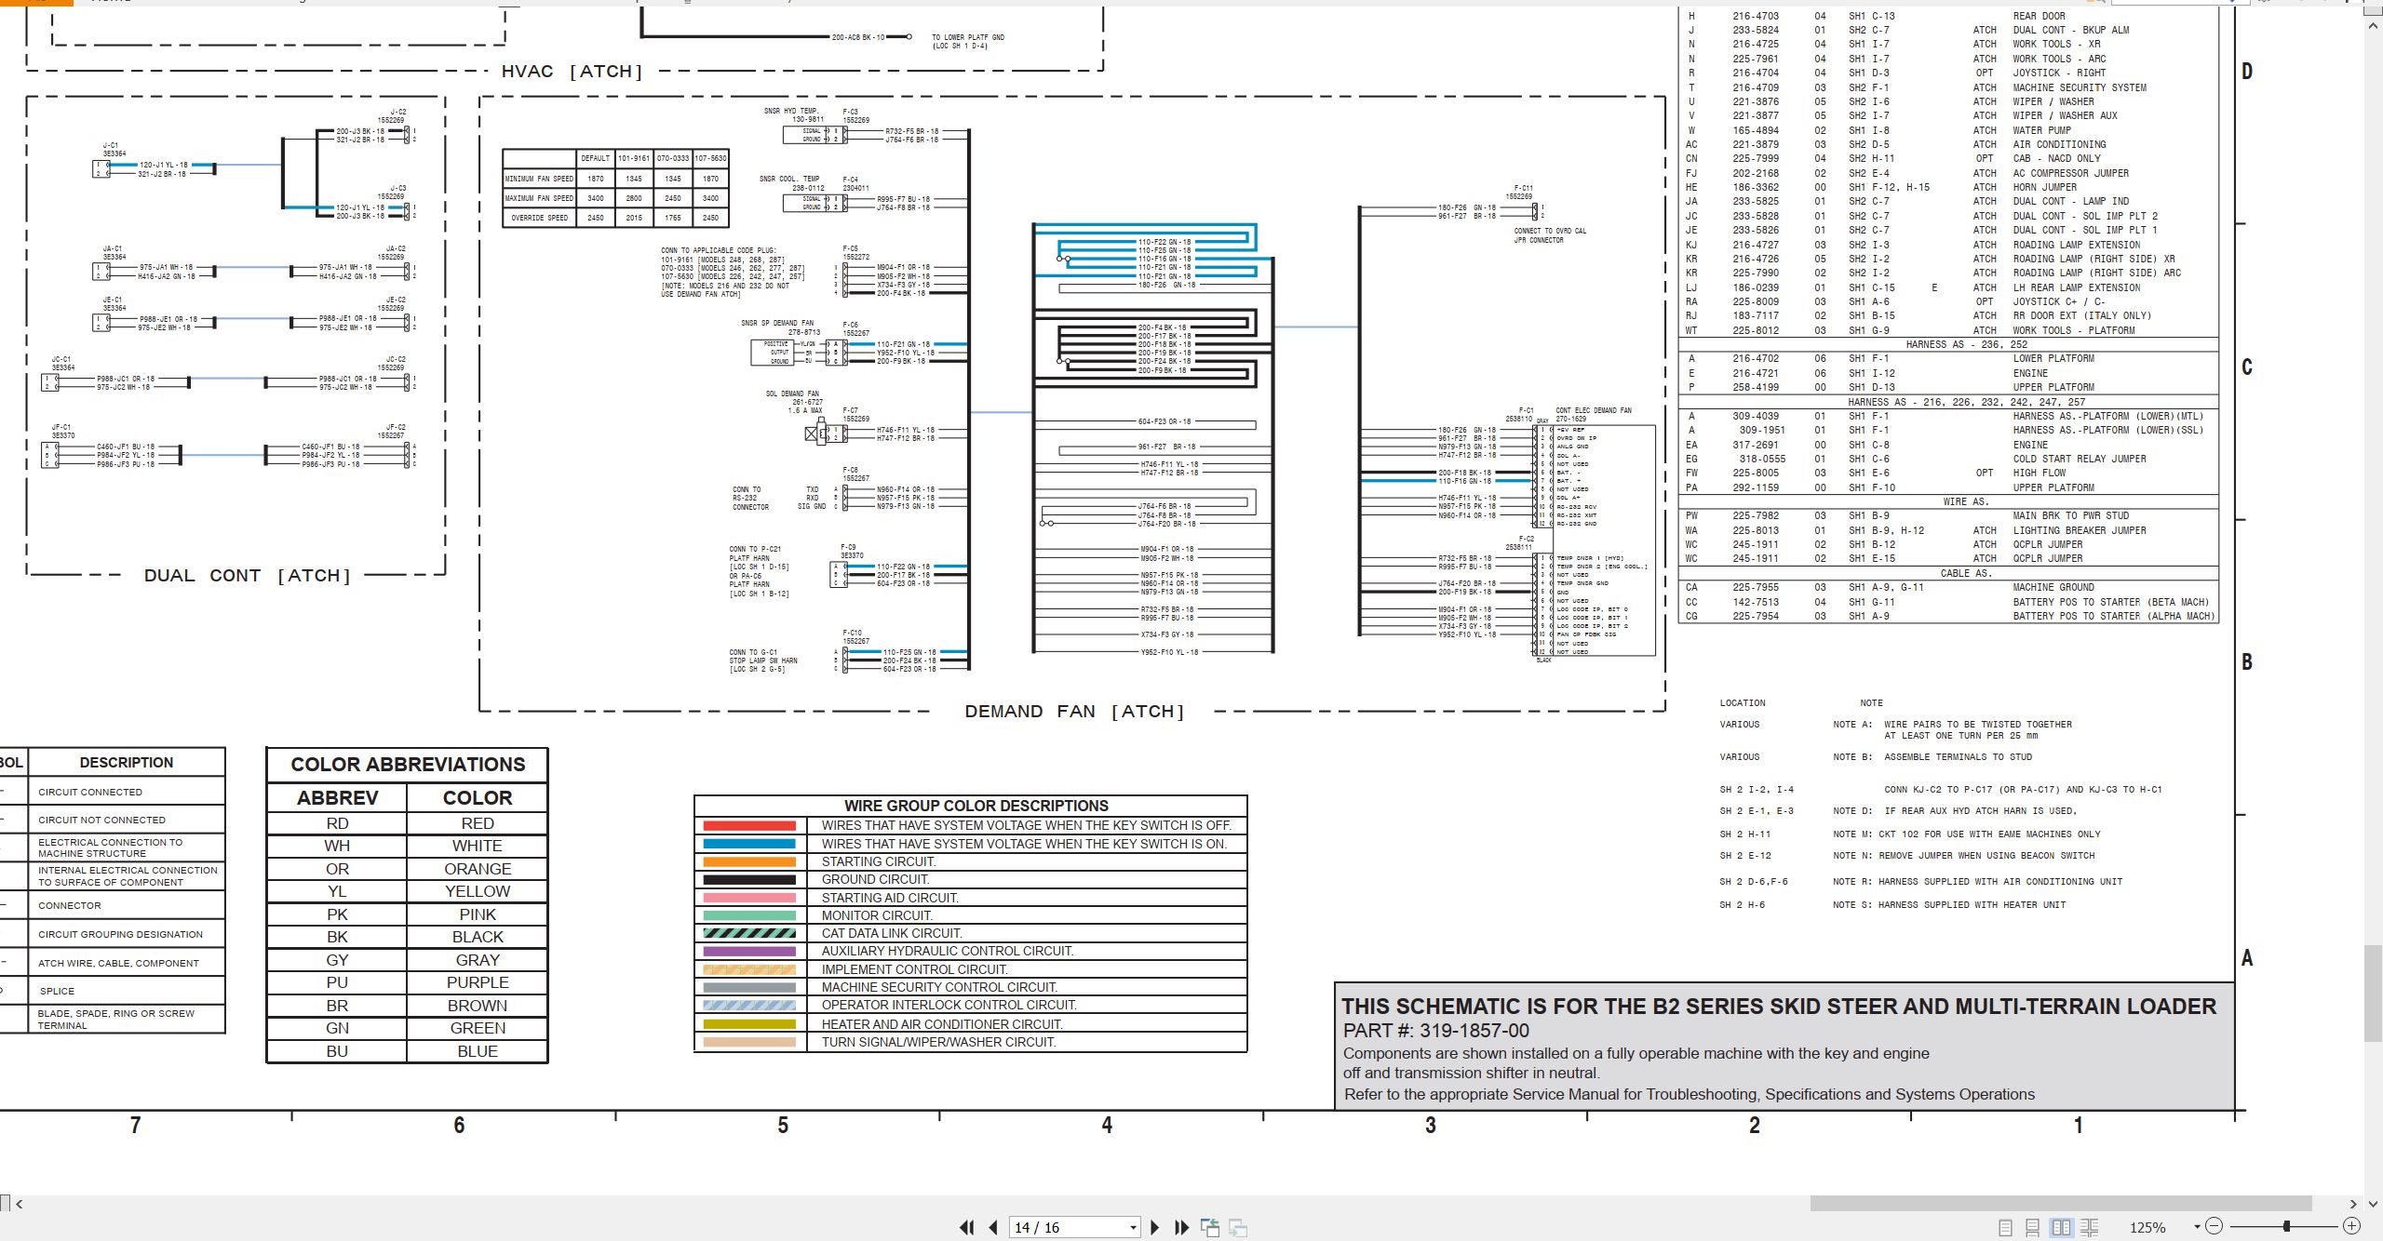This screenshot has height=1241, width=2383.
Task: Click the purple auxiliary hydraulic swatch
Action: [749, 951]
